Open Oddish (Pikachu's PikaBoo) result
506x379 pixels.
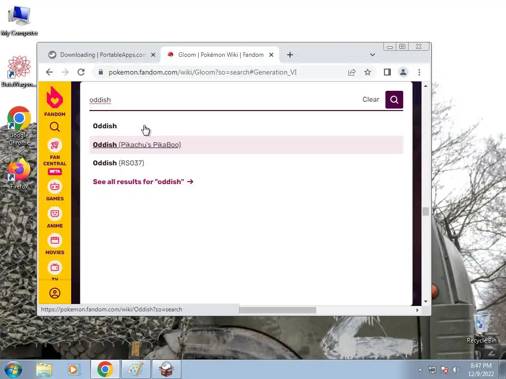click(246, 145)
